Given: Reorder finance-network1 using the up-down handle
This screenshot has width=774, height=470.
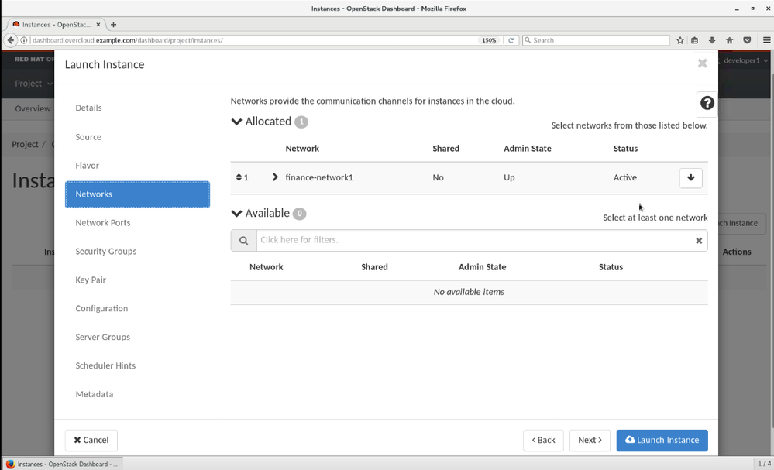Looking at the screenshot, I should pyautogui.click(x=239, y=177).
